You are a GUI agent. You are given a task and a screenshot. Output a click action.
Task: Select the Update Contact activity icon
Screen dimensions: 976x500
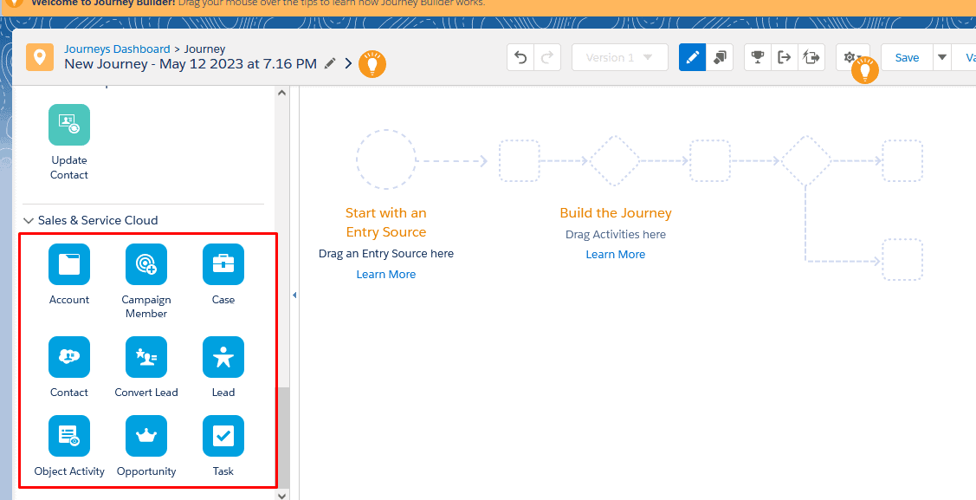click(x=69, y=124)
